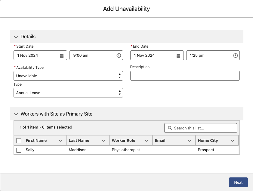
Task: Show Worker Role column actions chevron
Action: 147,141
